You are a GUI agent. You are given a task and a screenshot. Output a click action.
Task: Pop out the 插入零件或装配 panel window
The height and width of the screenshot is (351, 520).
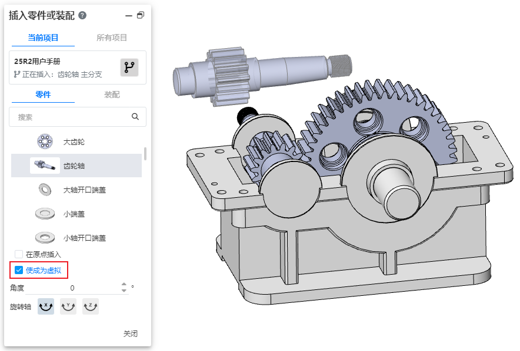(x=141, y=15)
